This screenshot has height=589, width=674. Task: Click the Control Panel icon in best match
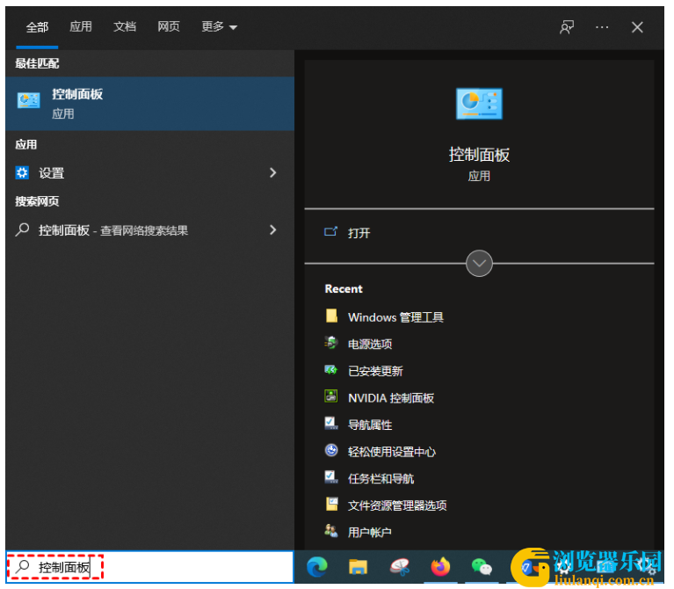(x=28, y=100)
